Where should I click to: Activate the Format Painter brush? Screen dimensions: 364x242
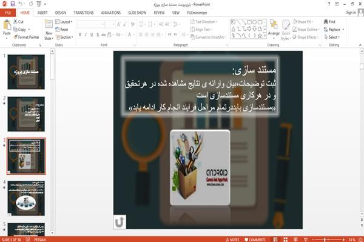coord(26,37)
